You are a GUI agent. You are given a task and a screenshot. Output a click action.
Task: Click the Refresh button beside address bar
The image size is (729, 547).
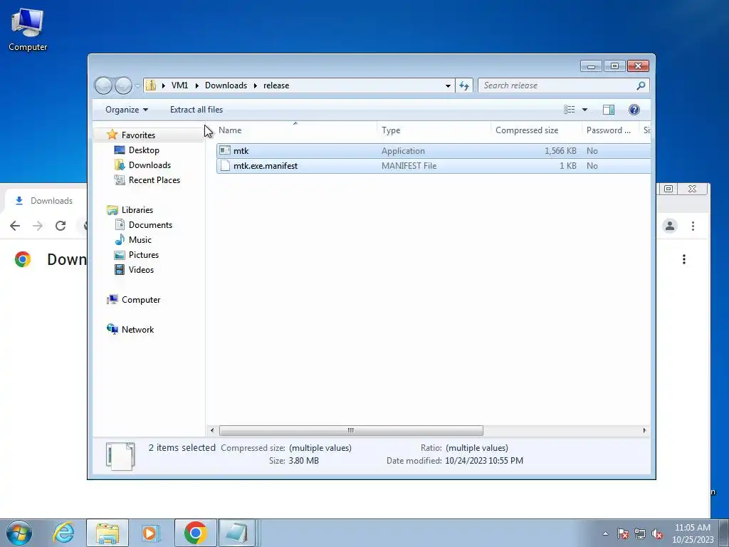coord(464,85)
